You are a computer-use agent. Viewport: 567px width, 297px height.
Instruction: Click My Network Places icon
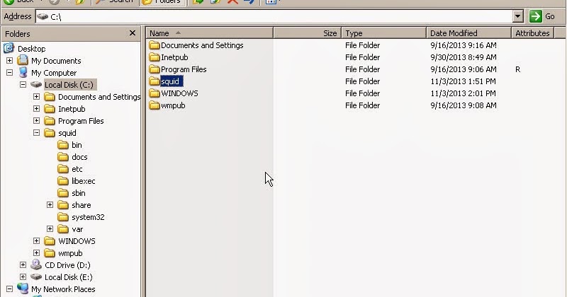23,289
